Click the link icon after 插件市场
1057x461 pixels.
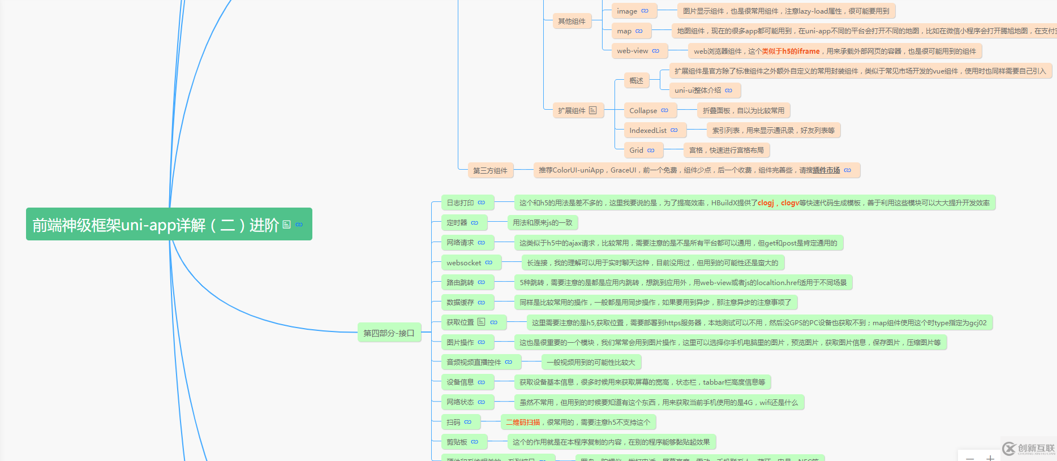(x=848, y=170)
